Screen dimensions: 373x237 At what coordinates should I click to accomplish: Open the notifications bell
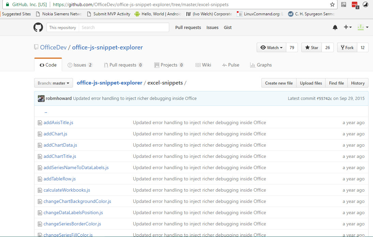coord(335,27)
